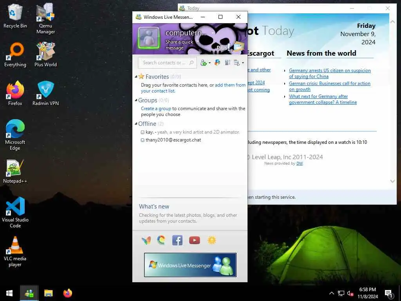The width and height of the screenshot is (401, 301).
Task: Open the notification center icon
Action: (389, 293)
